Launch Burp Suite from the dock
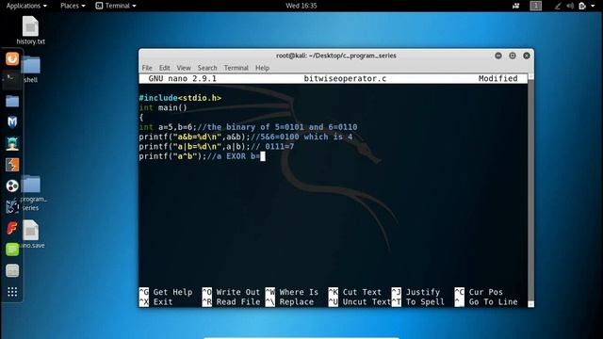The height and width of the screenshot is (339, 603). [x=12, y=165]
